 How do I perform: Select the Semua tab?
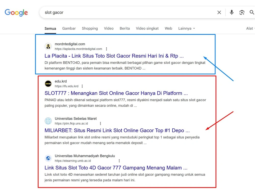(50, 29)
